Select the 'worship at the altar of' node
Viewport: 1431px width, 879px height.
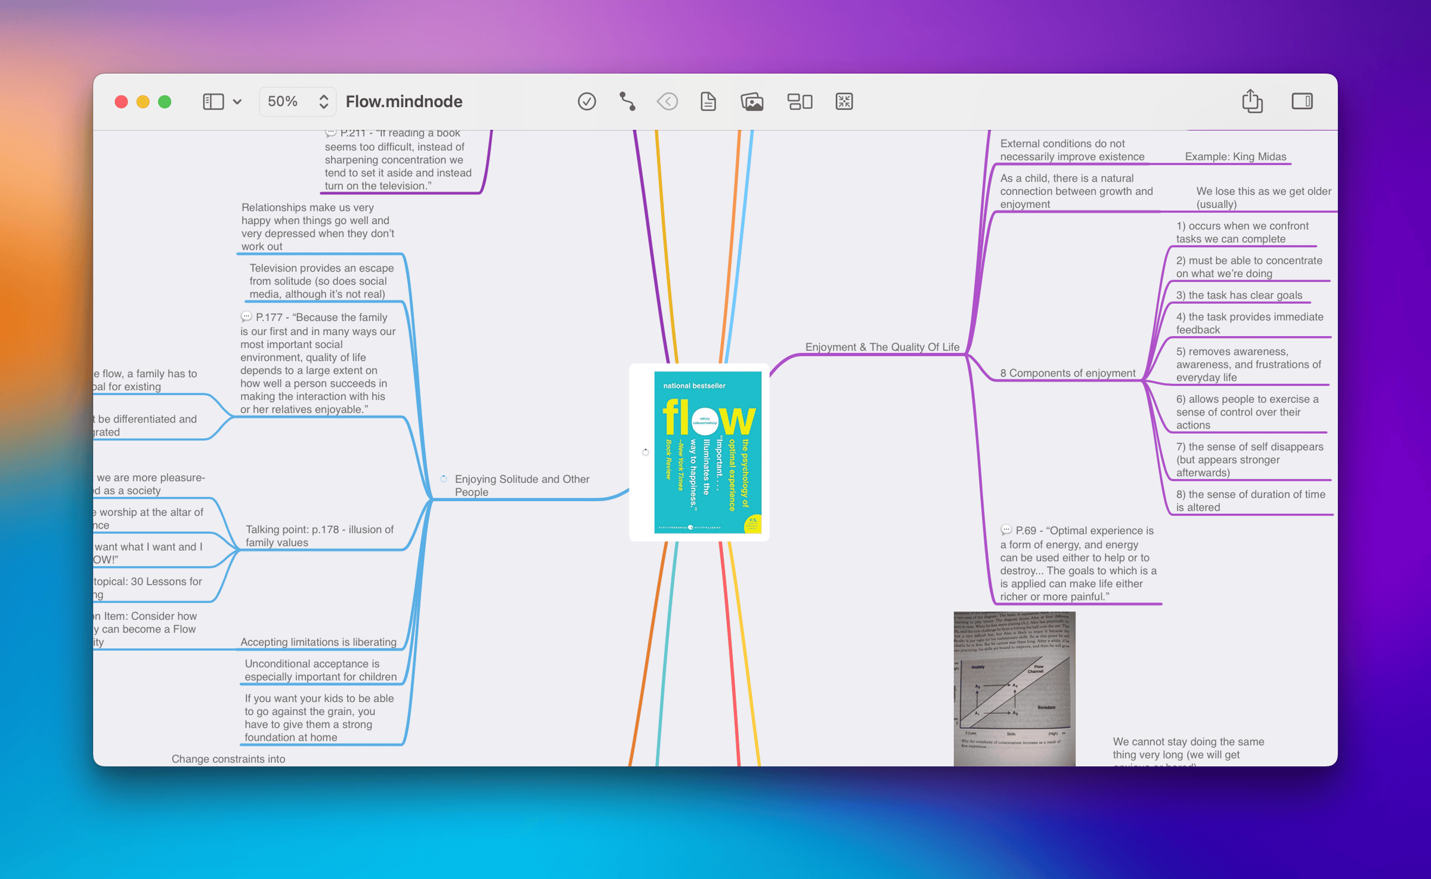pos(148,518)
